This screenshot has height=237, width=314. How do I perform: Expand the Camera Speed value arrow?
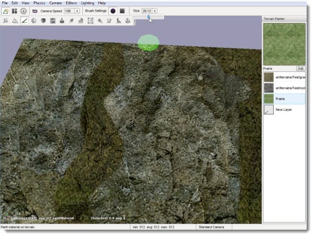coord(77,11)
